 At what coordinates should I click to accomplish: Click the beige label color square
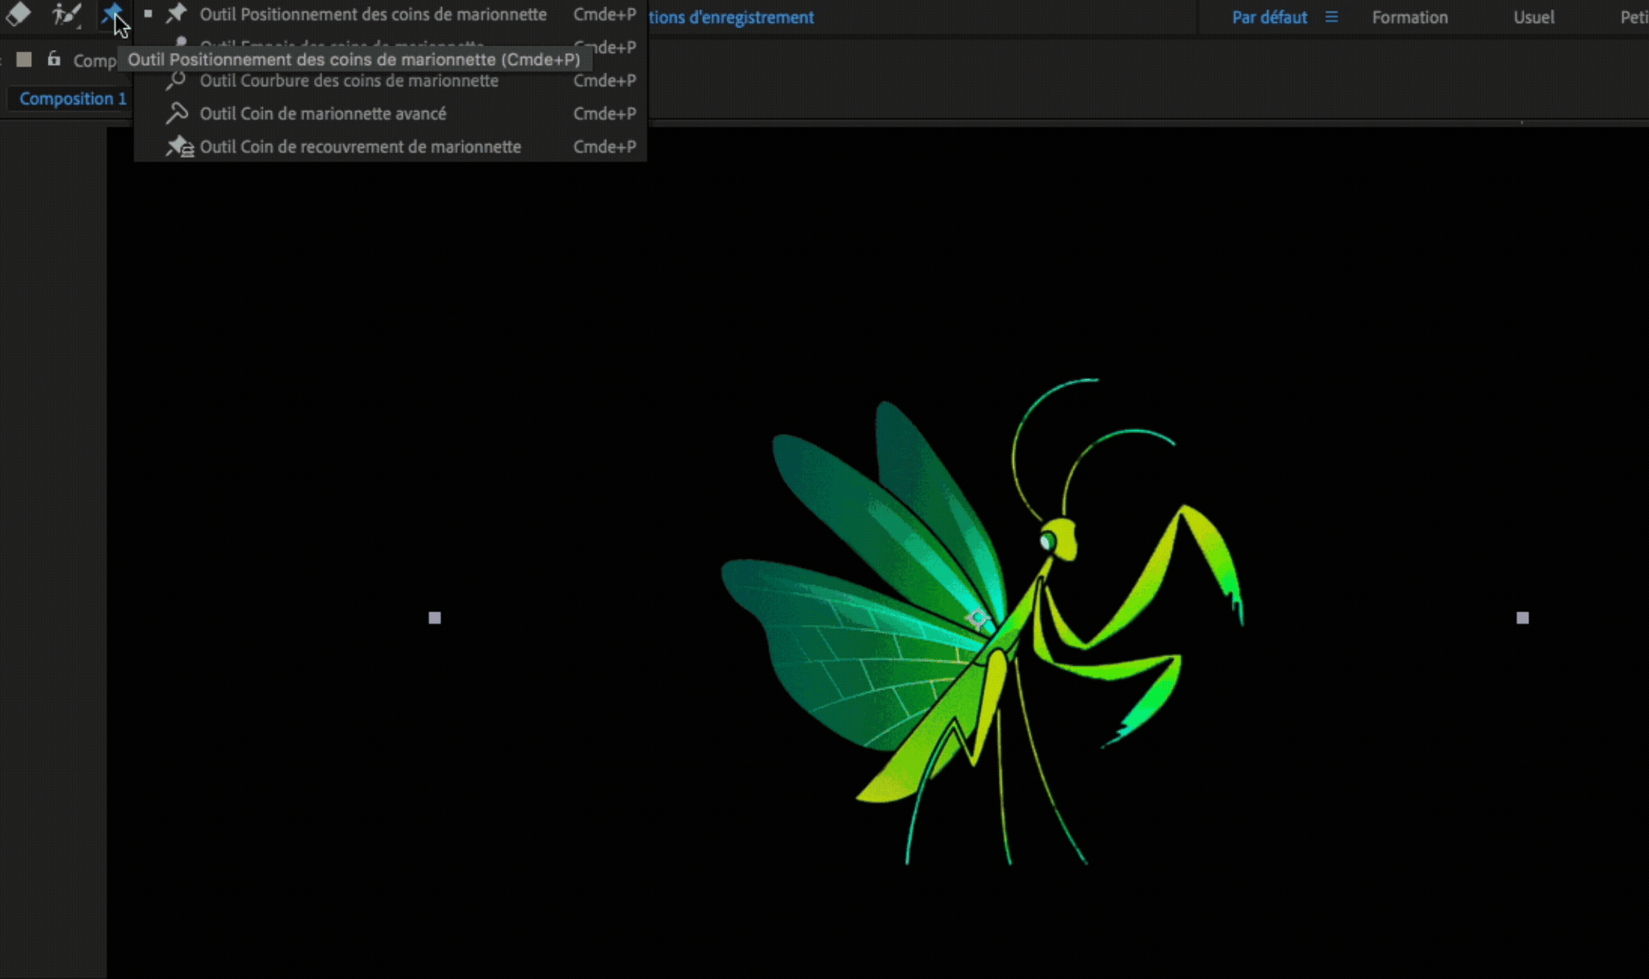pyautogui.click(x=24, y=59)
